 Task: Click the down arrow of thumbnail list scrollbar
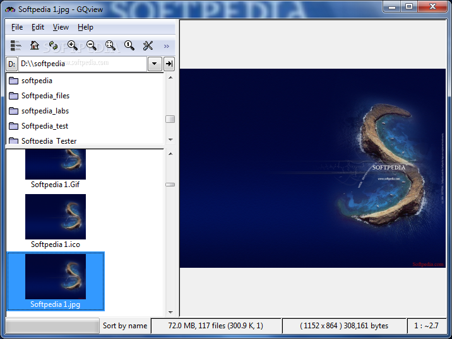click(x=170, y=313)
